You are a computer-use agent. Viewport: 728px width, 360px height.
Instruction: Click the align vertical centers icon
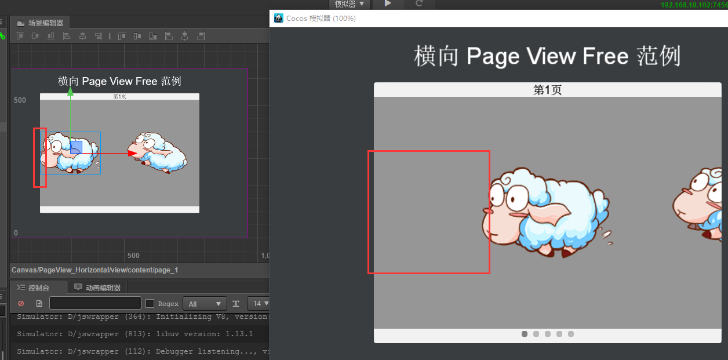[35, 36]
